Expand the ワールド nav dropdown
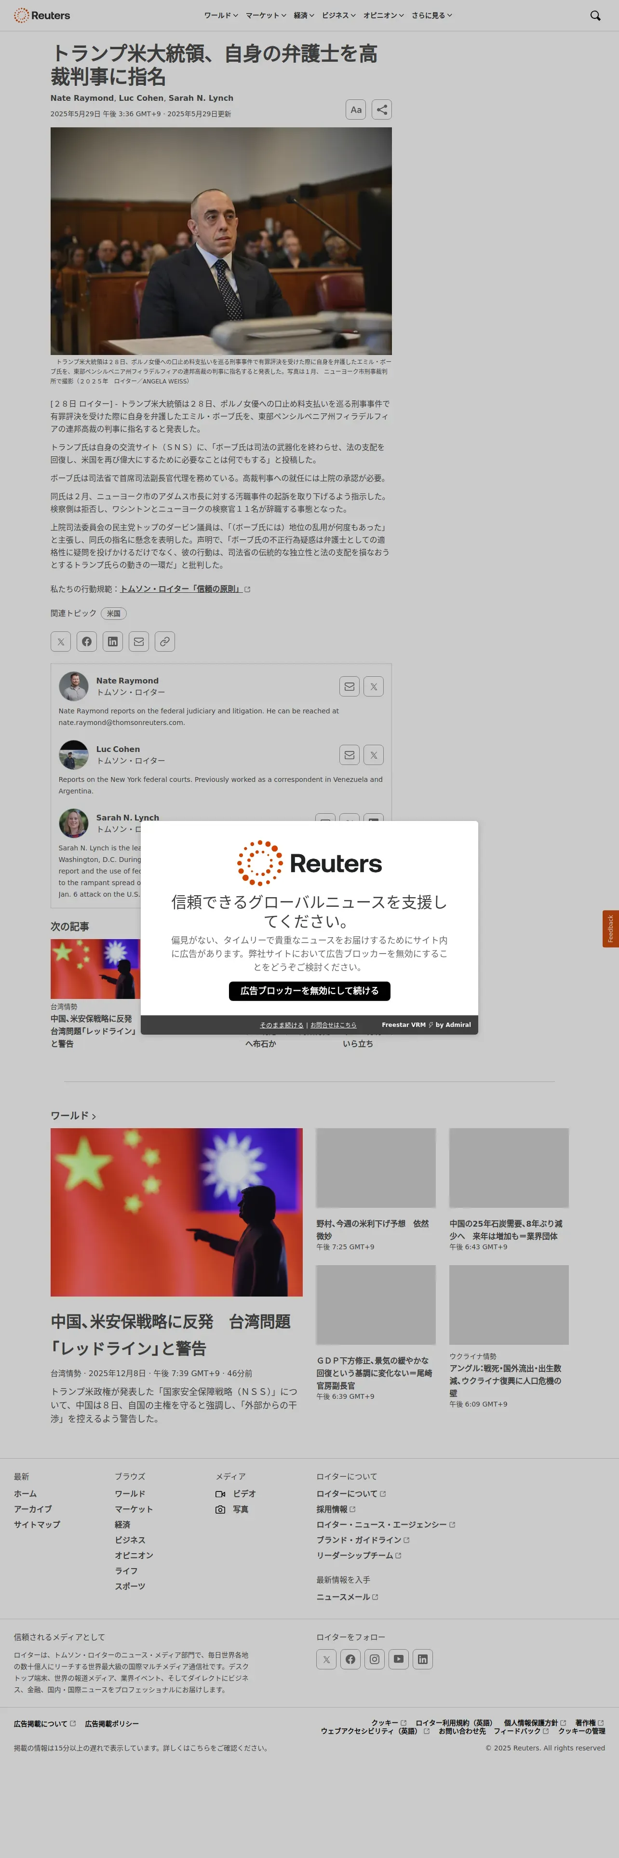The height and width of the screenshot is (1858, 619). (220, 15)
